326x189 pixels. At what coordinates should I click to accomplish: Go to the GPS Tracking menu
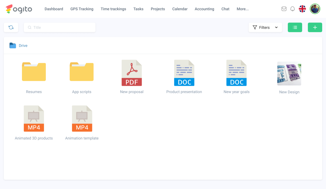click(x=82, y=9)
